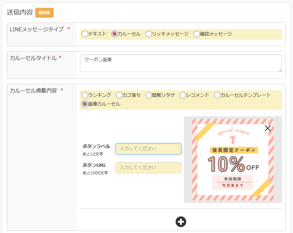Click the ボタンURL input field
The width and height of the screenshot is (293, 233).
pyautogui.click(x=148, y=168)
